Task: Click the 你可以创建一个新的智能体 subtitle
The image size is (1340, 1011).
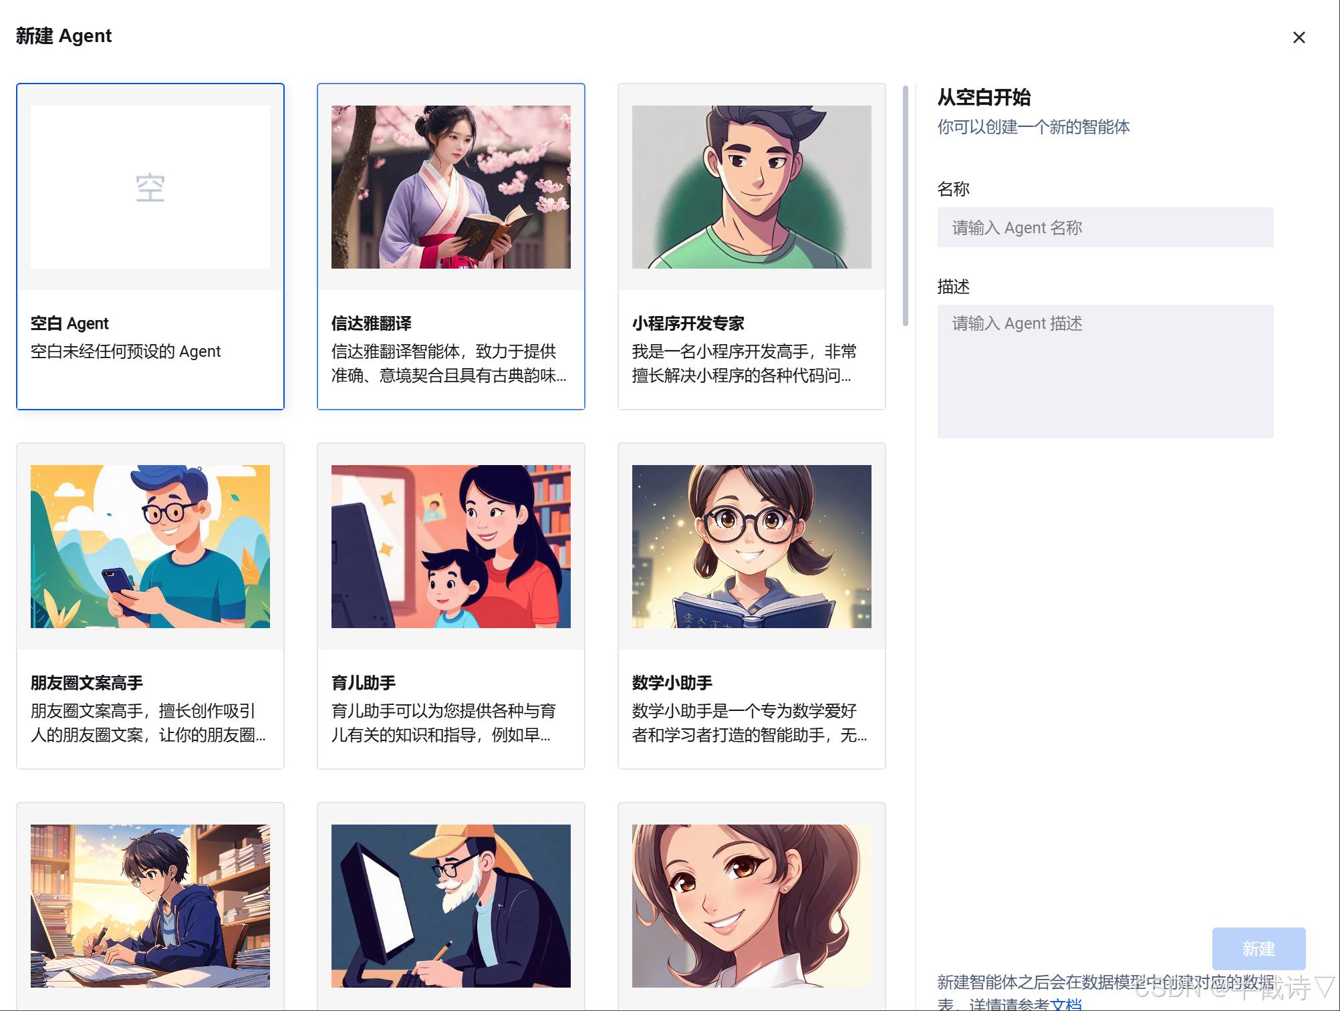Action: [x=1033, y=127]
